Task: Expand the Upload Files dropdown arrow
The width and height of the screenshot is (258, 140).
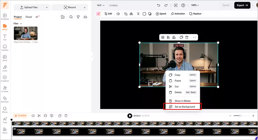Action: click(x=47, y=8)
